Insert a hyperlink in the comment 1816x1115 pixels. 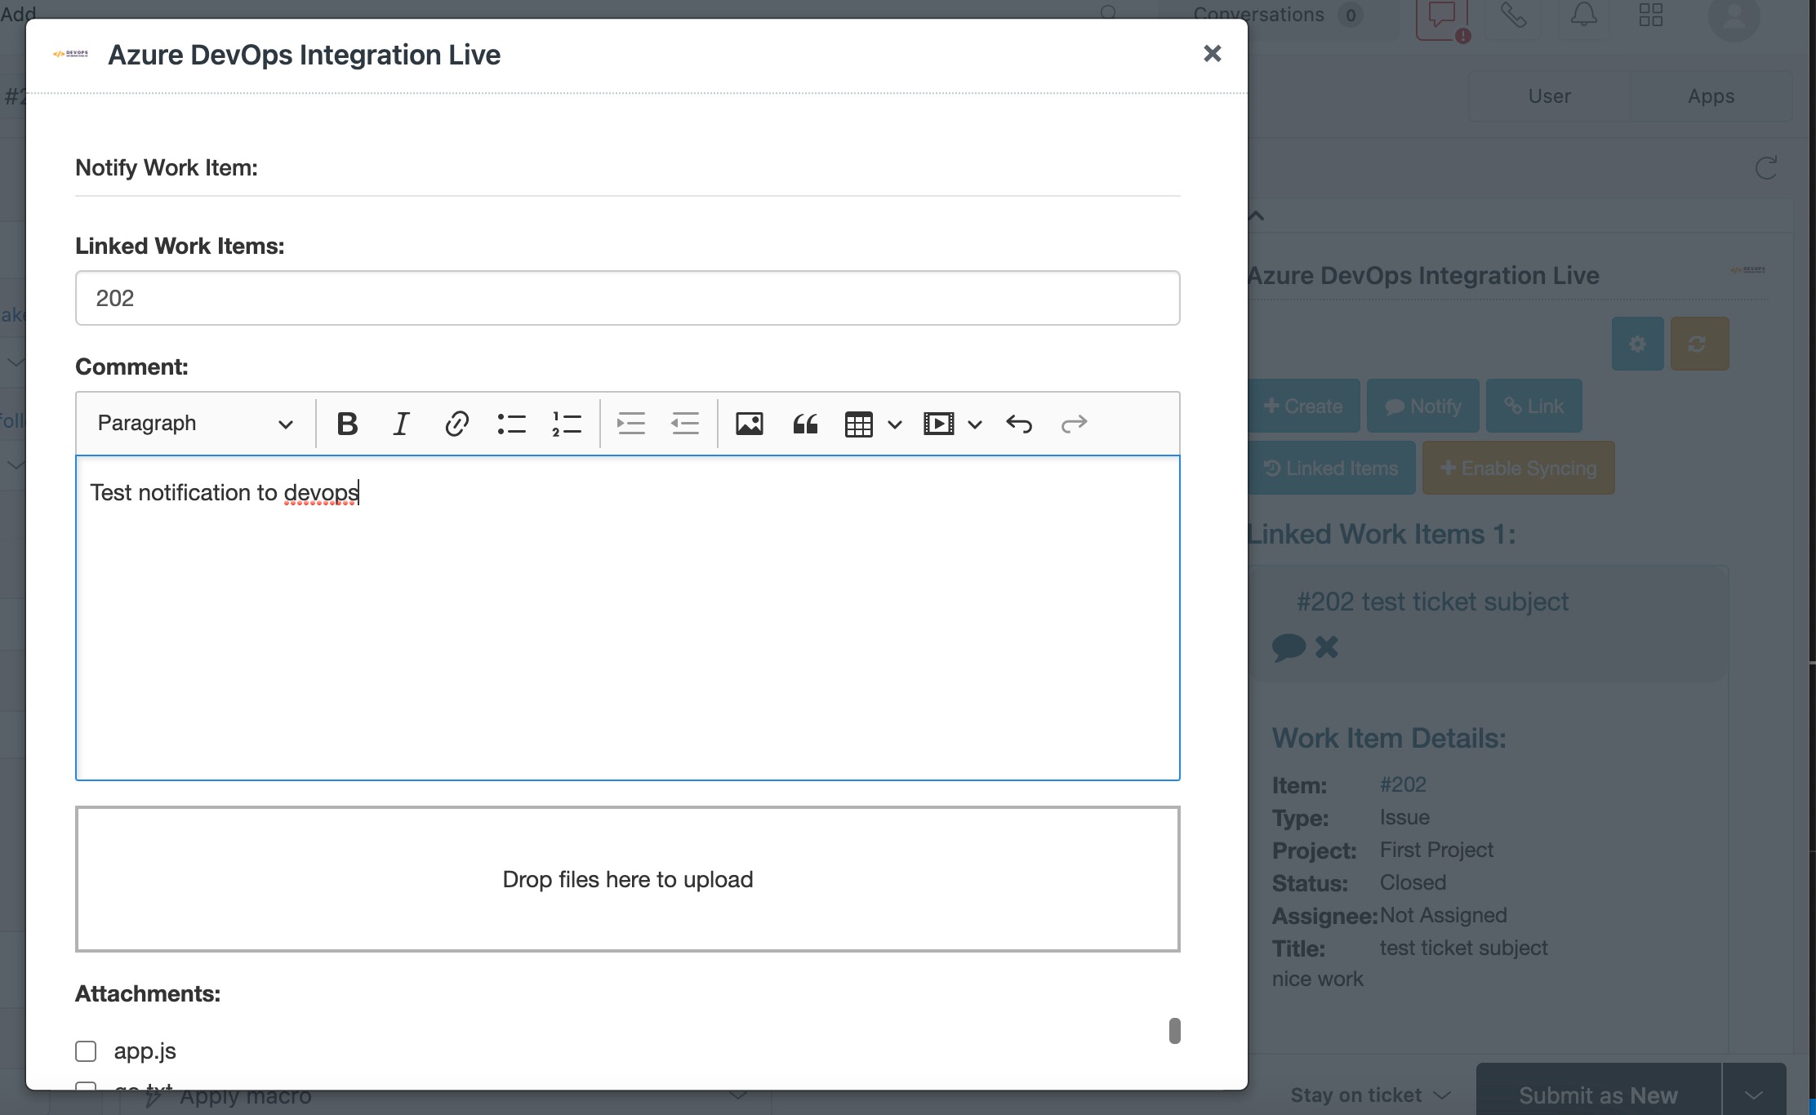click(456, 424)
